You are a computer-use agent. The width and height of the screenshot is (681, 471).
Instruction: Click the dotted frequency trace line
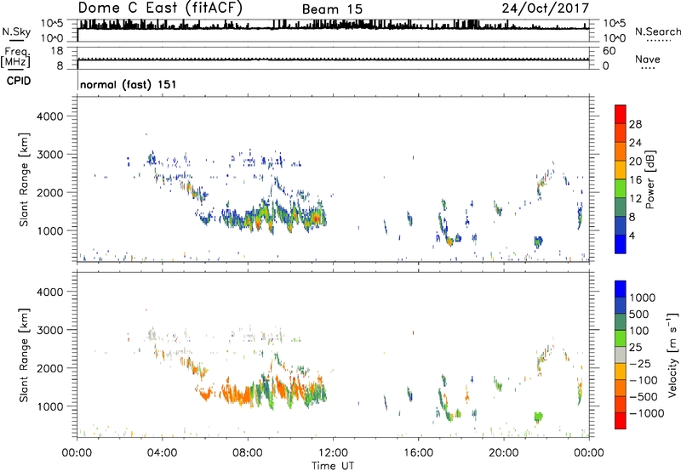point(333,58)
